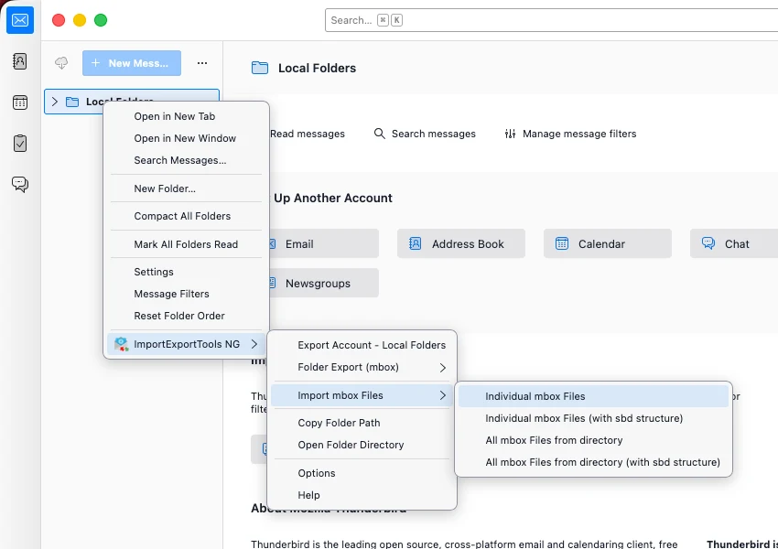Open ImportExportTools Options entry
This screenshot has width=778, height=549.
tap(362, 473)
